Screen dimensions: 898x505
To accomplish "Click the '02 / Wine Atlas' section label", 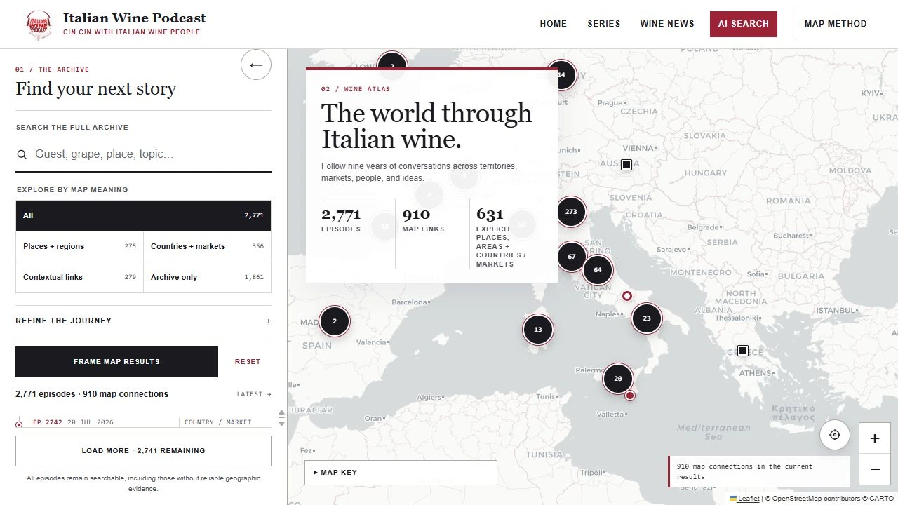I will 356,89.
